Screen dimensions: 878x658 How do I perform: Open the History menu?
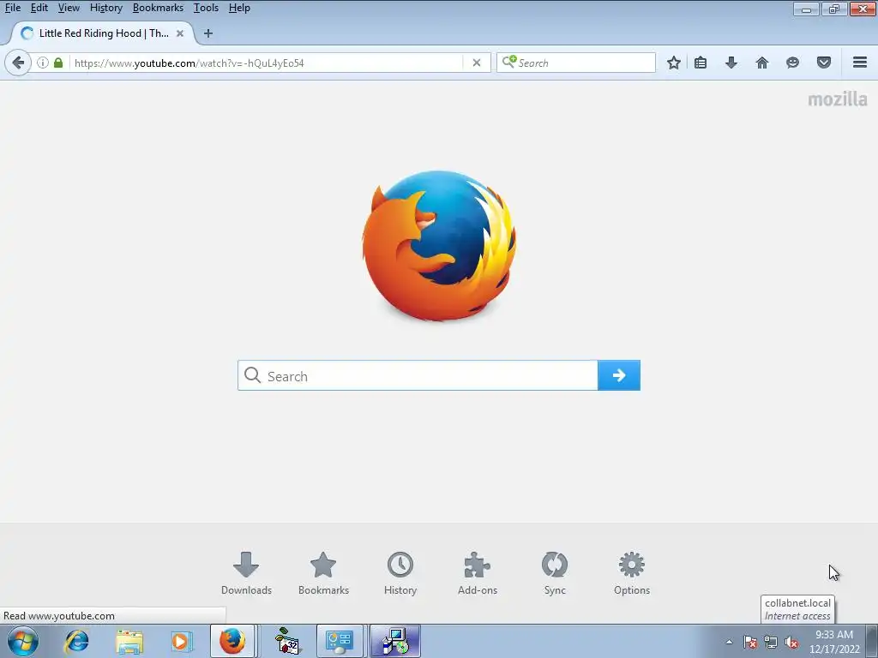point(105,8)
